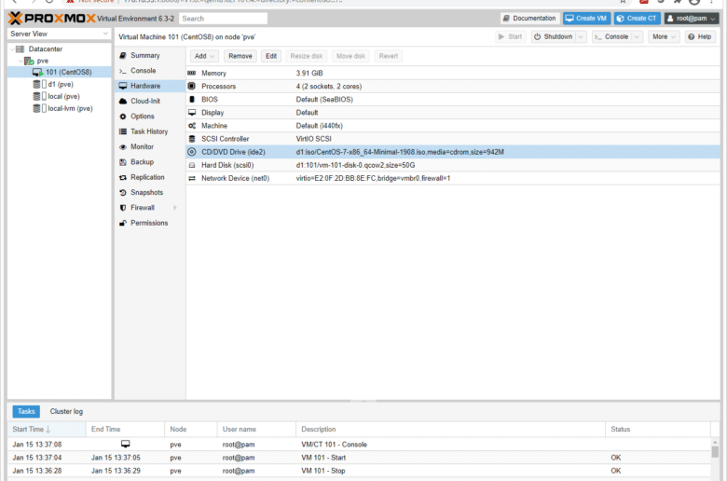Click the Create CT button
Viewport: 727px width, 481px height.
point(637,19)
